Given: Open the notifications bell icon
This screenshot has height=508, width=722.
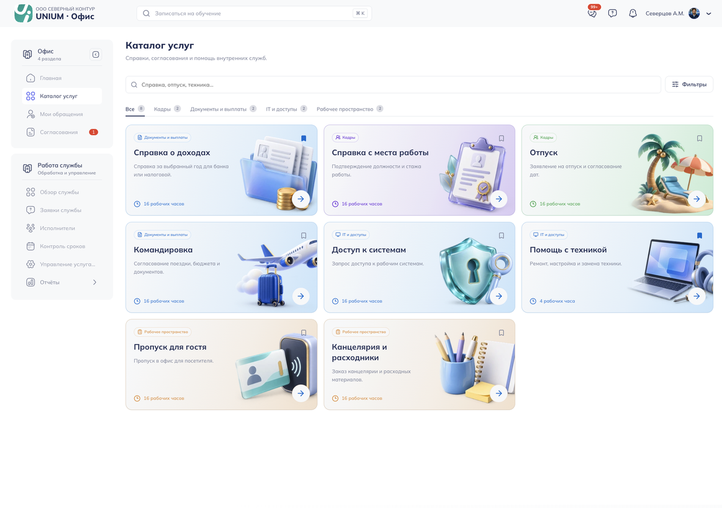Looking at the screenshot, I should pyautogui.click(x=632, y=13).
